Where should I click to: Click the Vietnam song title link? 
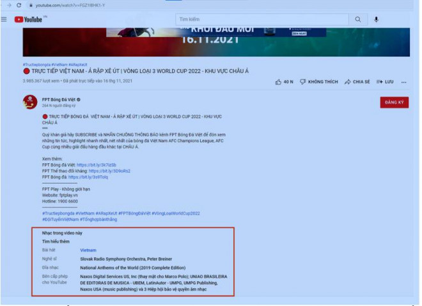[88, 250]
